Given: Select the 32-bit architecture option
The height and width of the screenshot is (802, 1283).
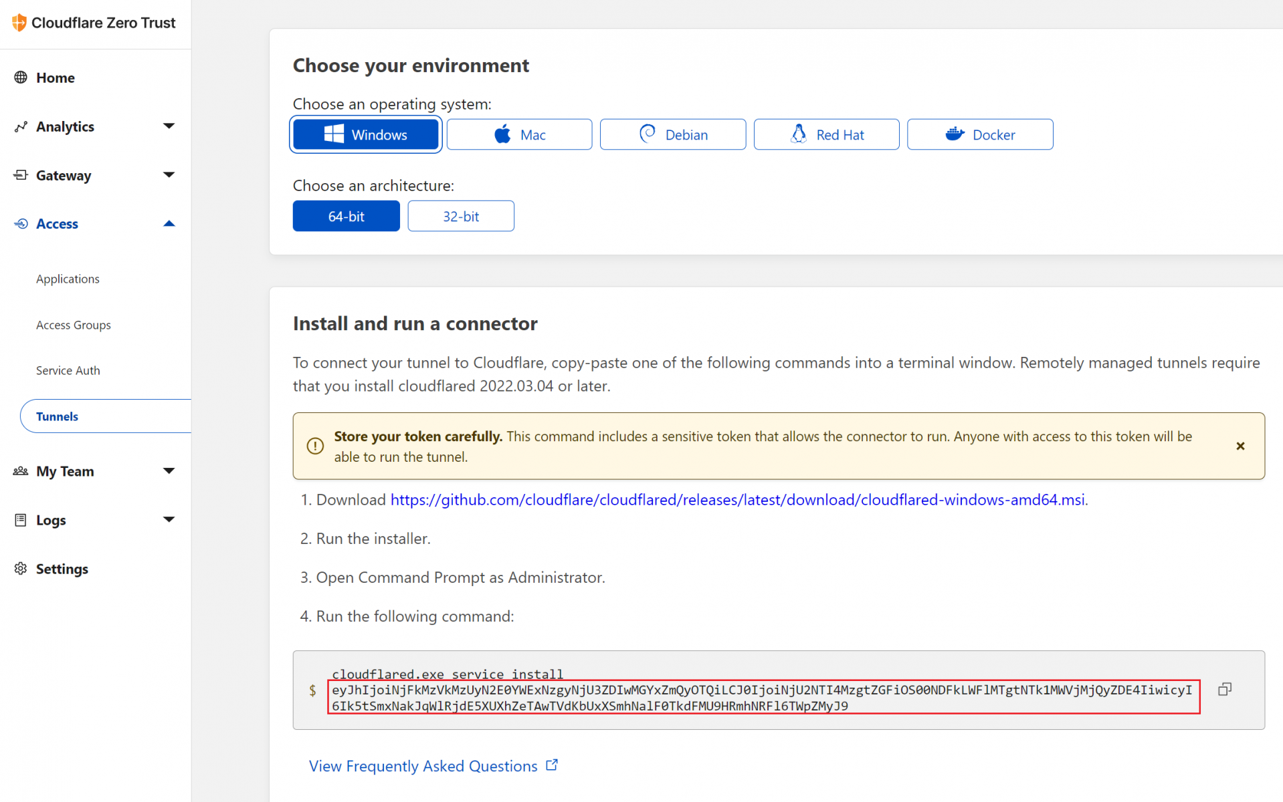Looking at the screenshot, I should coord(460,216).
